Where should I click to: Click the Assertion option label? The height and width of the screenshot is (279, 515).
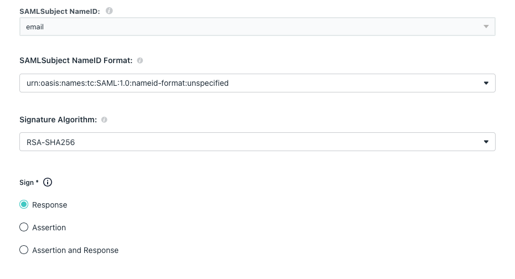click(49, 228)
